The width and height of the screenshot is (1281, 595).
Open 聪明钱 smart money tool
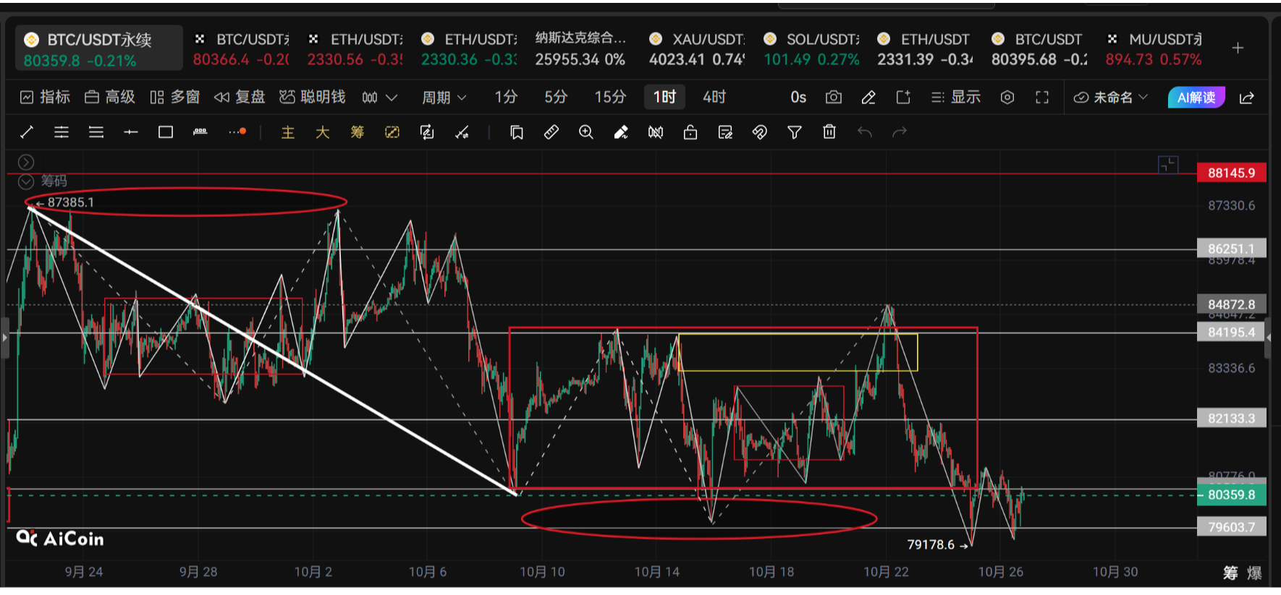click(x=312, y=97)
